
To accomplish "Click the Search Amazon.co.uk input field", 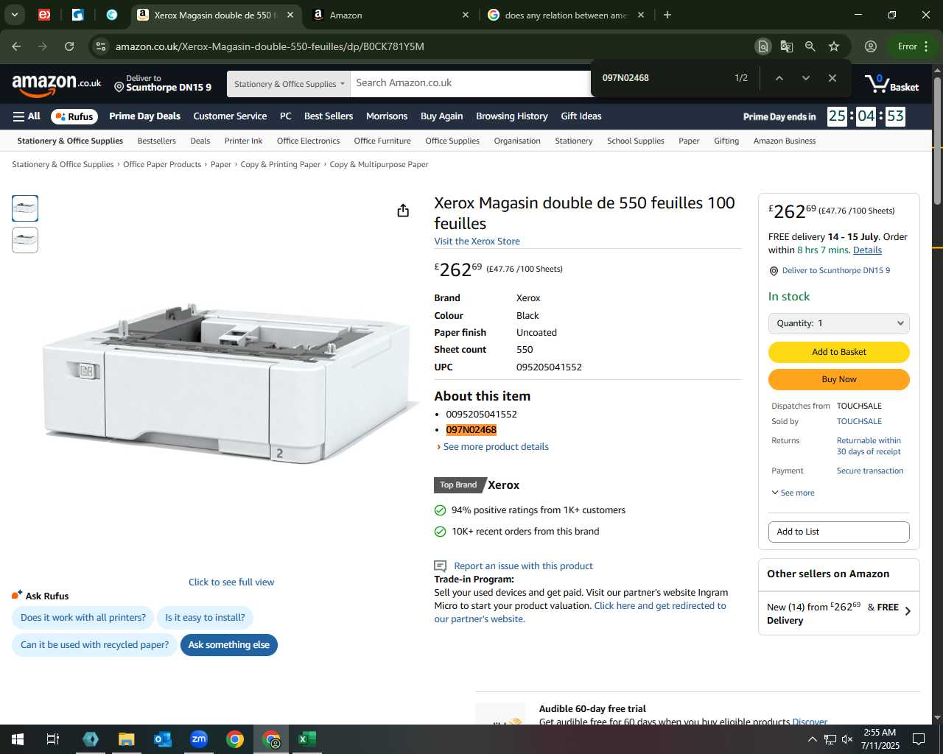I will (x=471, y=83).
